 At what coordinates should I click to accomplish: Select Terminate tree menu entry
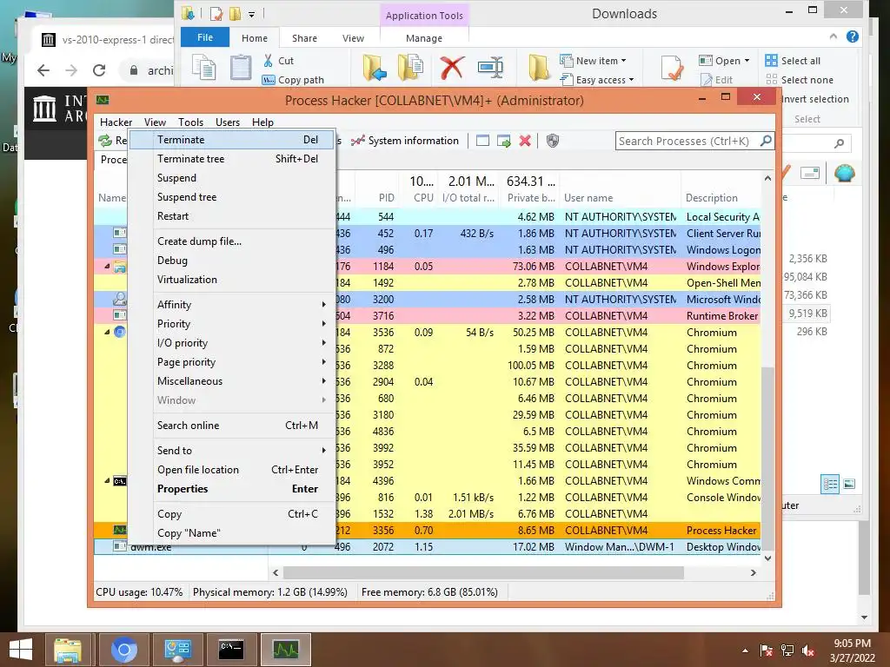[232, 159]
